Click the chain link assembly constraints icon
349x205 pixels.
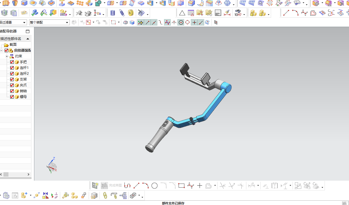105,195
